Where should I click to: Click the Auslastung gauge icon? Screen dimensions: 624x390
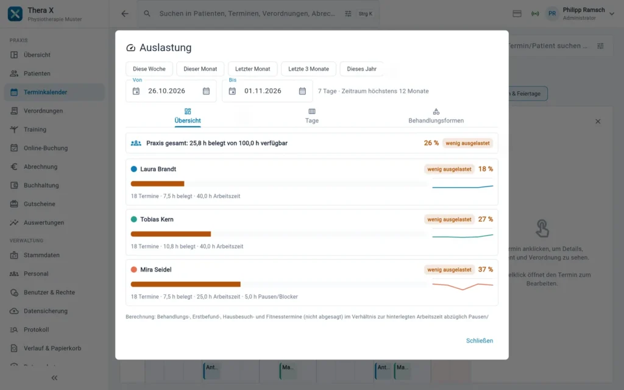coord(130,48)
